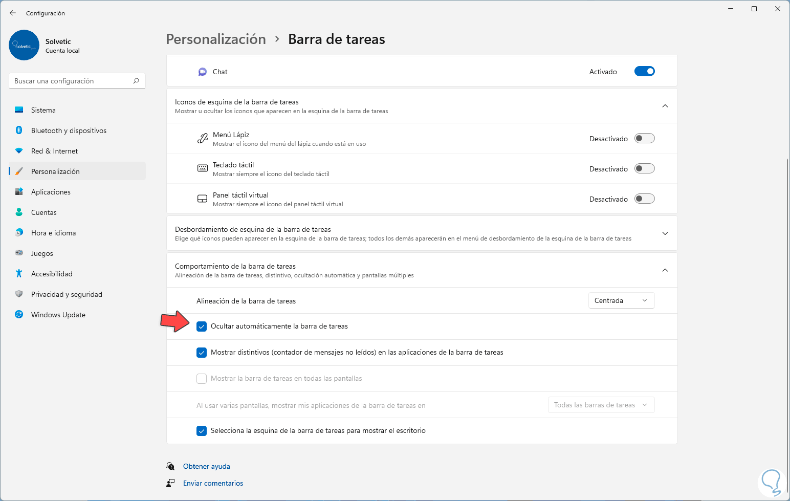Click the Enviar comentarios link
This screenshot has width=790, height=501.
213,483
